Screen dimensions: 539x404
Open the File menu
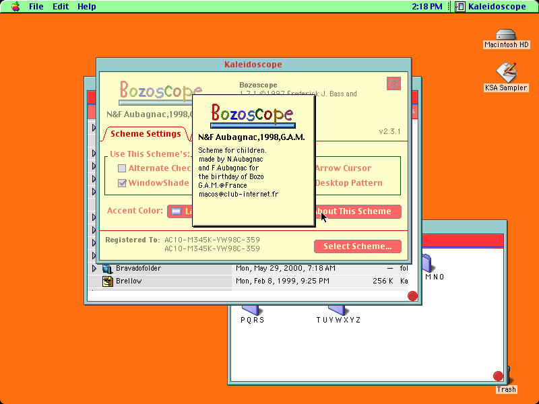(36, 7)
